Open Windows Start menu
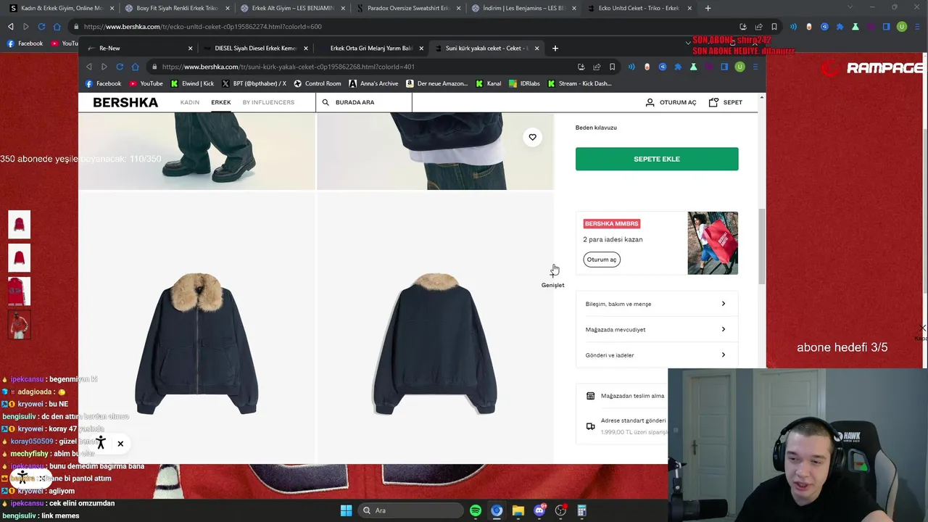This screenshot has width=928, height=522. (x=346, y=510)
